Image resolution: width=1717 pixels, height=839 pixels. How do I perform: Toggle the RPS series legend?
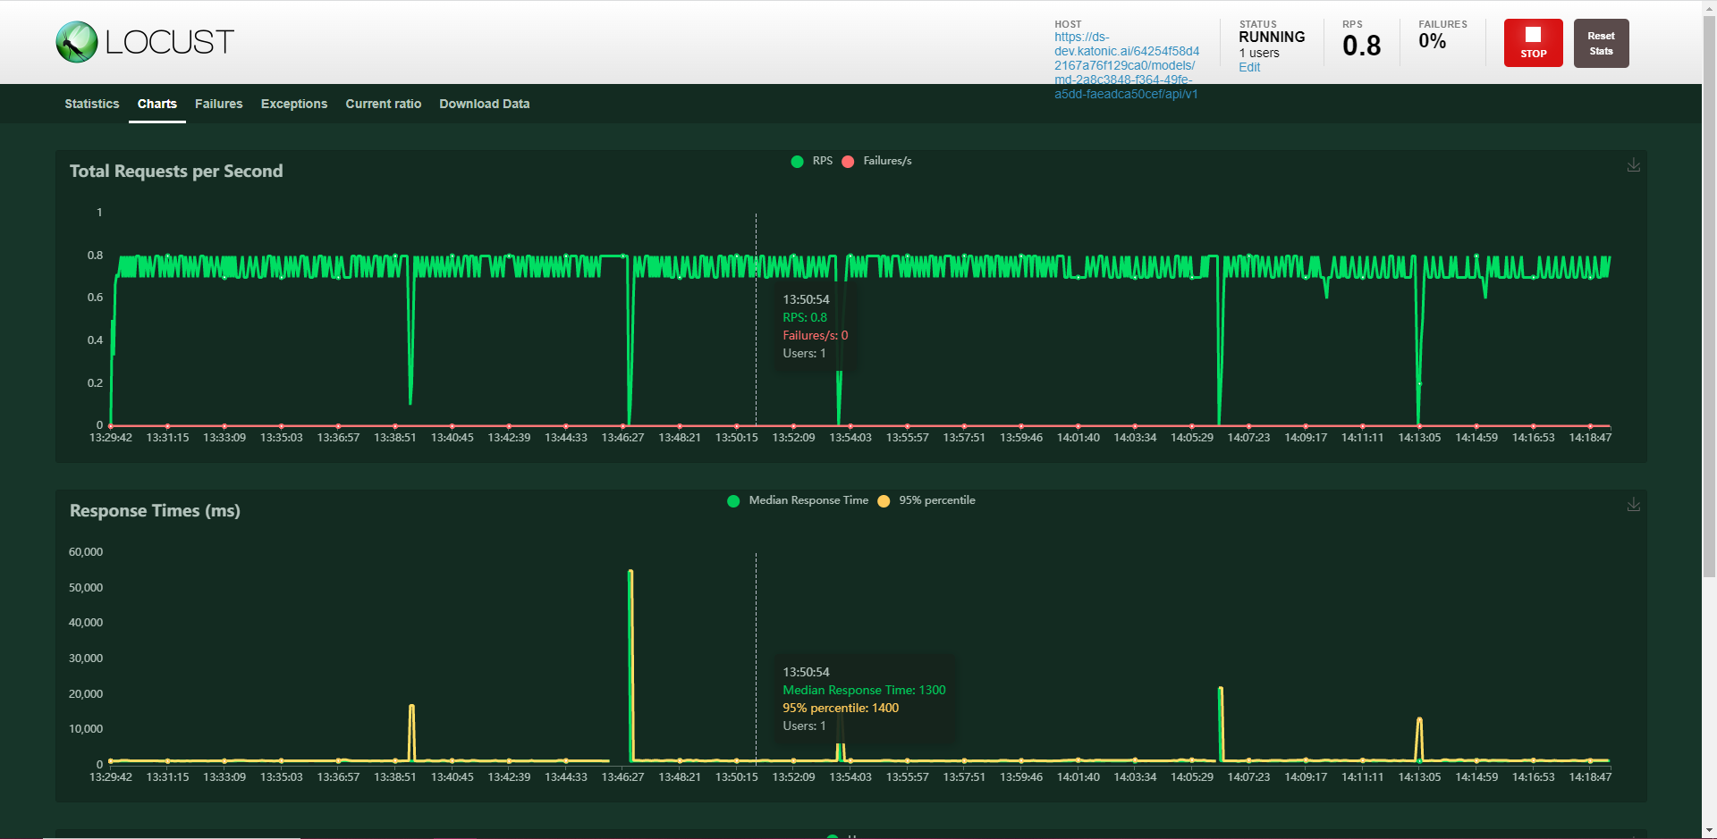click(812, 161)
